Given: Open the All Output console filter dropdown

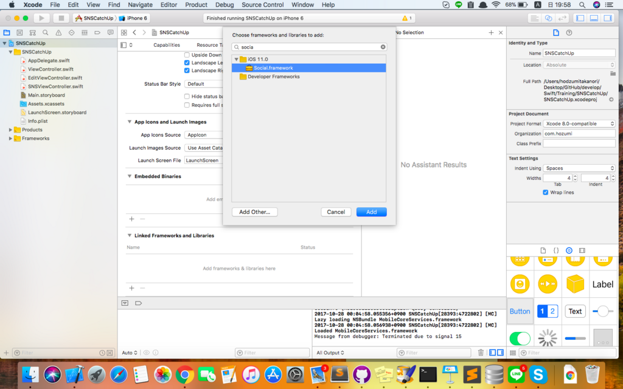Looking at the screenshot, I should [330, 353].
